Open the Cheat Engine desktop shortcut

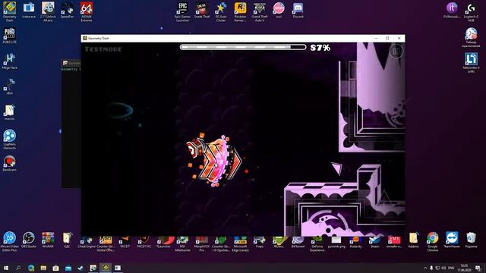tap(86, 241)
